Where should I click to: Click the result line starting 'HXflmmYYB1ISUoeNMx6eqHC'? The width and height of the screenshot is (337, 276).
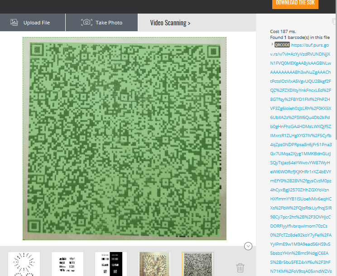[301, 199]
